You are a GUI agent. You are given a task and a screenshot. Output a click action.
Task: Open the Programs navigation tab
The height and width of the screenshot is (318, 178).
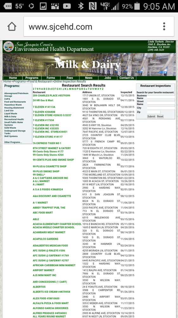coord(32,78)
